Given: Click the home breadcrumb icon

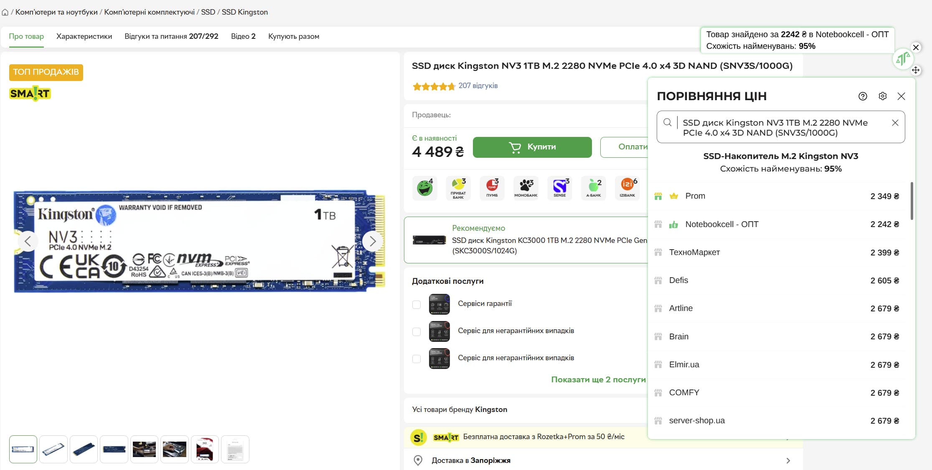Looking at the screenshot, I should coord(5,13).
